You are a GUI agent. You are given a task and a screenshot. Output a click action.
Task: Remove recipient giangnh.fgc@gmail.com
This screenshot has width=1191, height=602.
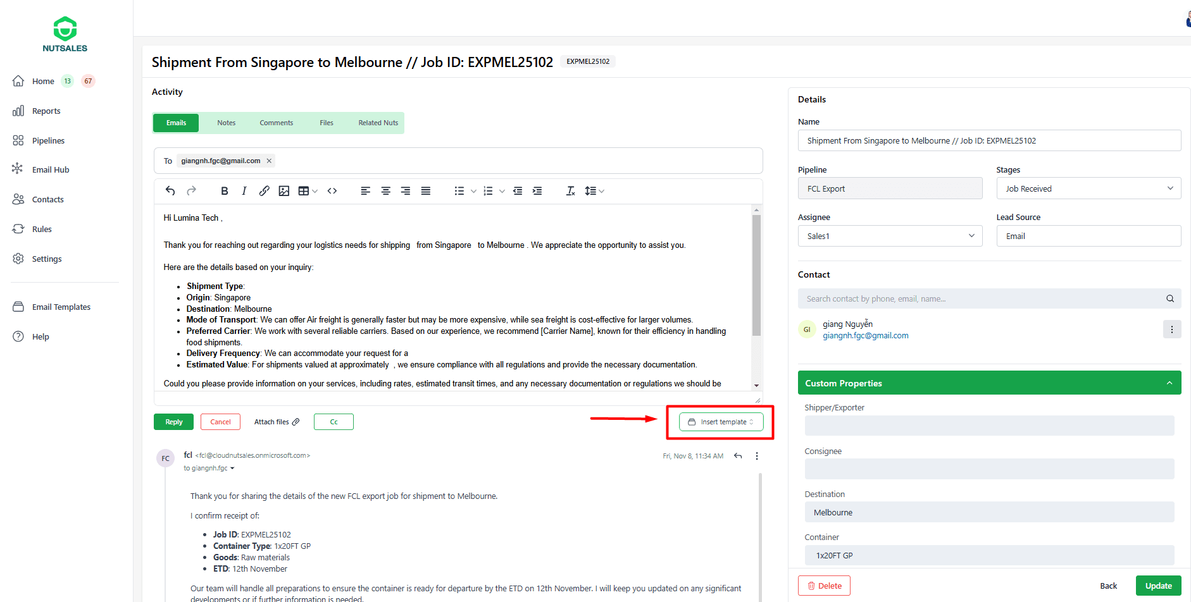[x=269, y=161]
